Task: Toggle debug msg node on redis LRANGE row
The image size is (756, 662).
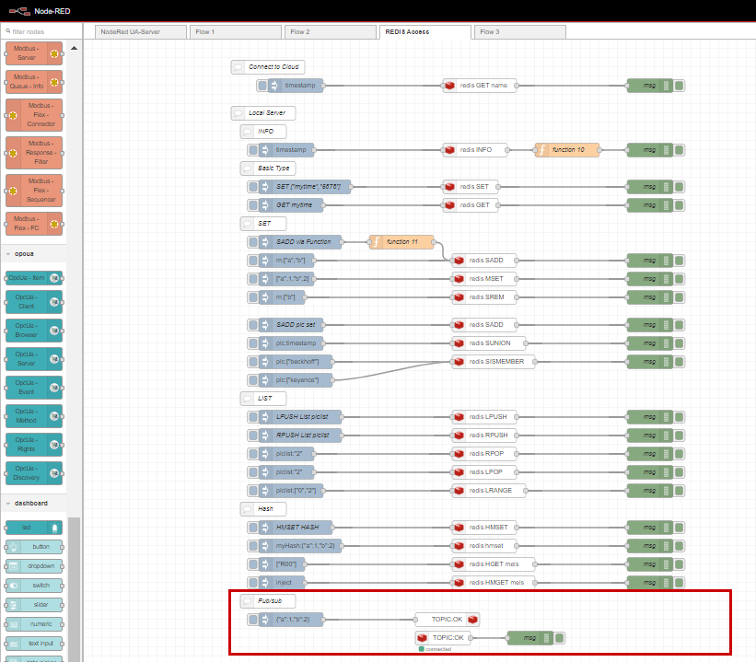Action: [x=680, y=491]
